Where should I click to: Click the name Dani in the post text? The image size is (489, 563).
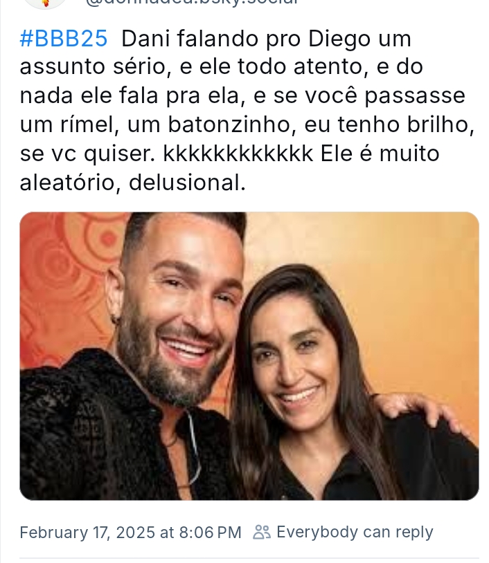coord(145,39)
